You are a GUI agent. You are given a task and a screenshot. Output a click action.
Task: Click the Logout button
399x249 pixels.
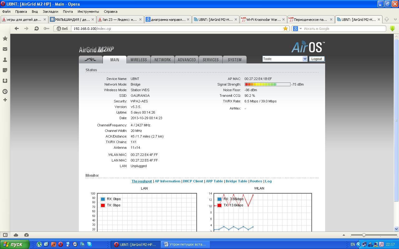point(317,59)
